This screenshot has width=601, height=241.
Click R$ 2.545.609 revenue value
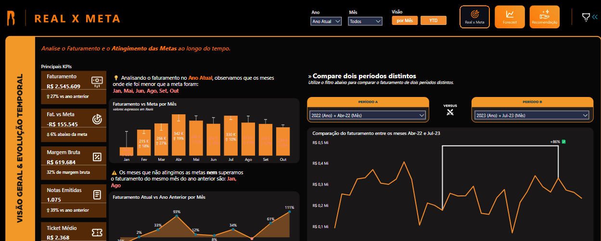tap(64, 86)
